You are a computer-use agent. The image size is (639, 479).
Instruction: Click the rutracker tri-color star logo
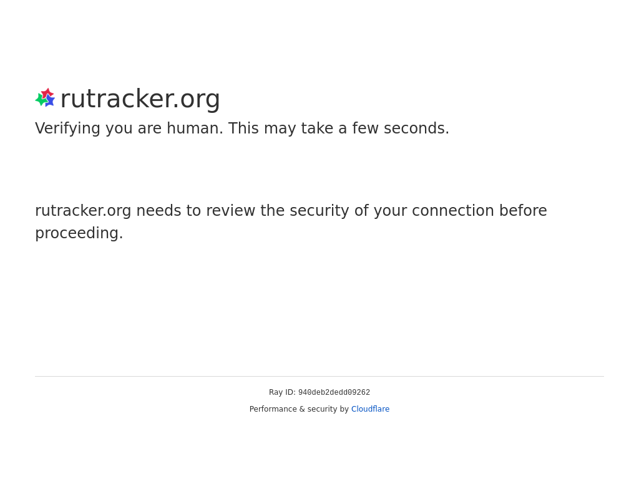(x=45, y=98)
